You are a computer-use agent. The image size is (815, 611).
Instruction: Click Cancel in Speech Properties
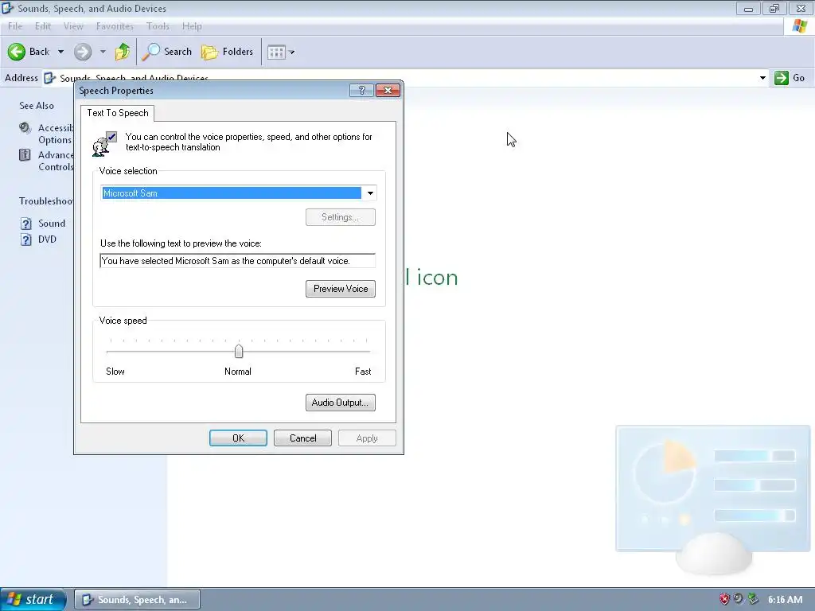coord(302,438)
